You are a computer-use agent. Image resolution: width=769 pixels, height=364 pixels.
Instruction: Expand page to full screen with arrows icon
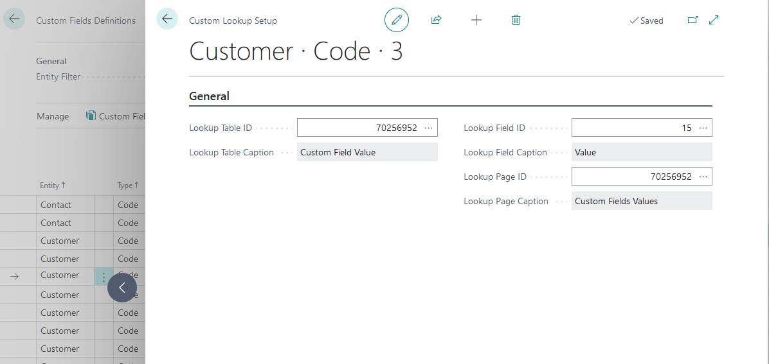coord(714,21)
